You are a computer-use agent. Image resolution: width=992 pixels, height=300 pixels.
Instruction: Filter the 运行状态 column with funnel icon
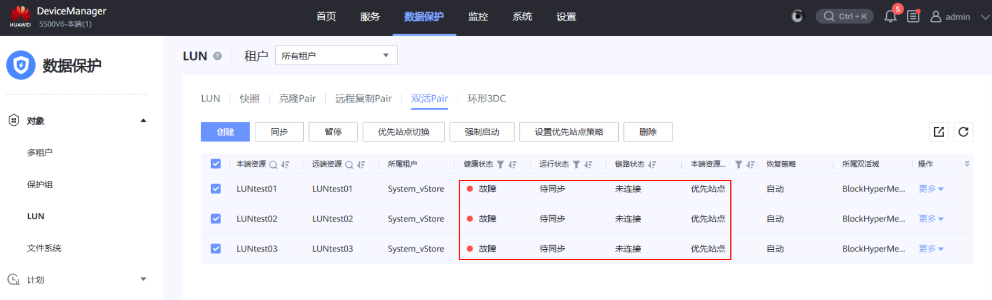point(576,164)
